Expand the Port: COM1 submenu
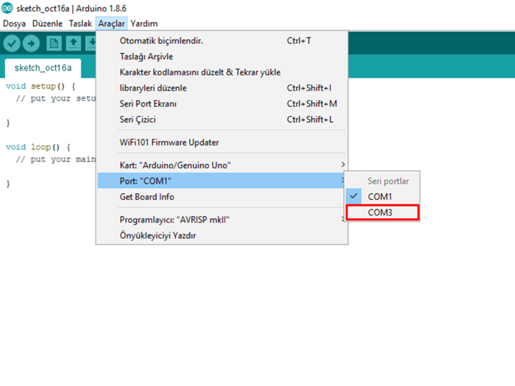Image resolution: width=515 pixels, height=386 pixels. pos(222,181)
